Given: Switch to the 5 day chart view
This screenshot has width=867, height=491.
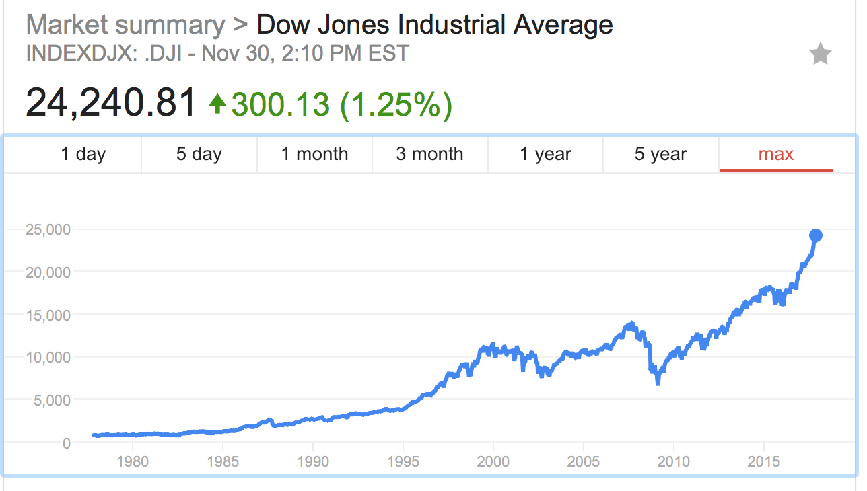Looking at the screenshot, I should (199, 154).
